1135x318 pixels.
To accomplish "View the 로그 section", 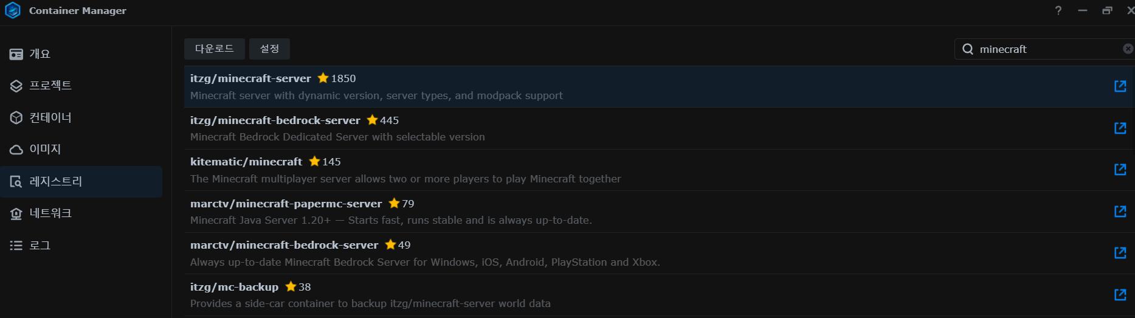I will 40,246.
